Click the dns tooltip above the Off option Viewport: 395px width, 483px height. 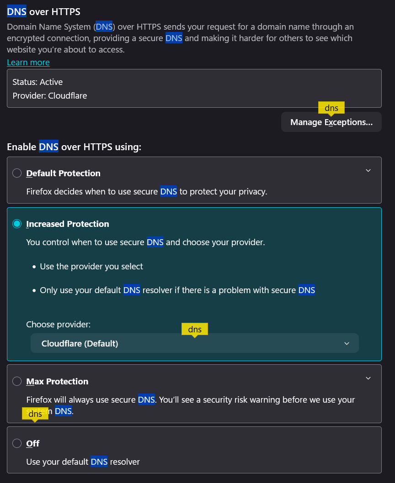(x=35, y=414)
